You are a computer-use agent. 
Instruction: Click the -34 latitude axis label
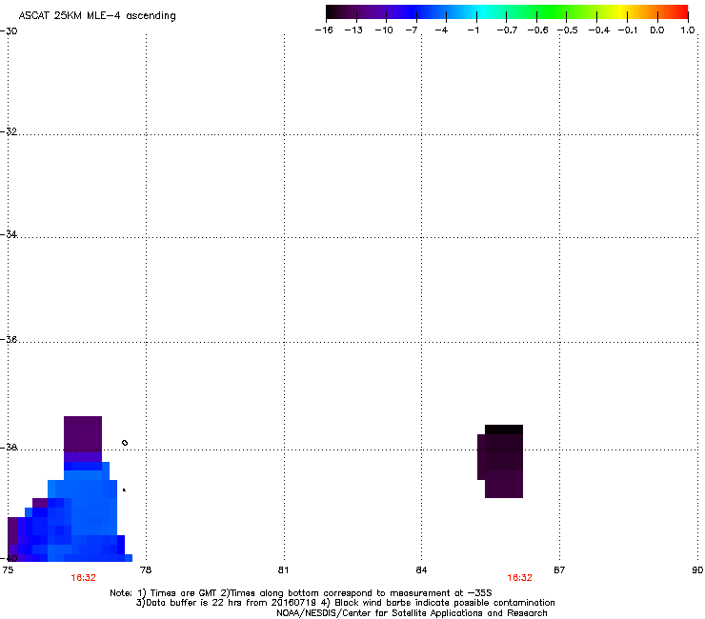9,234
